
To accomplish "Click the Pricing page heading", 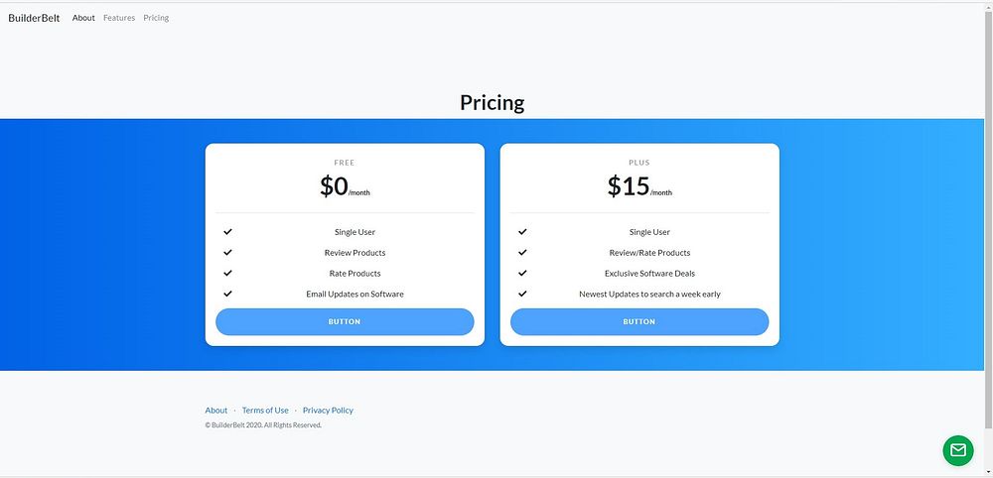I will tap(492, 102).
